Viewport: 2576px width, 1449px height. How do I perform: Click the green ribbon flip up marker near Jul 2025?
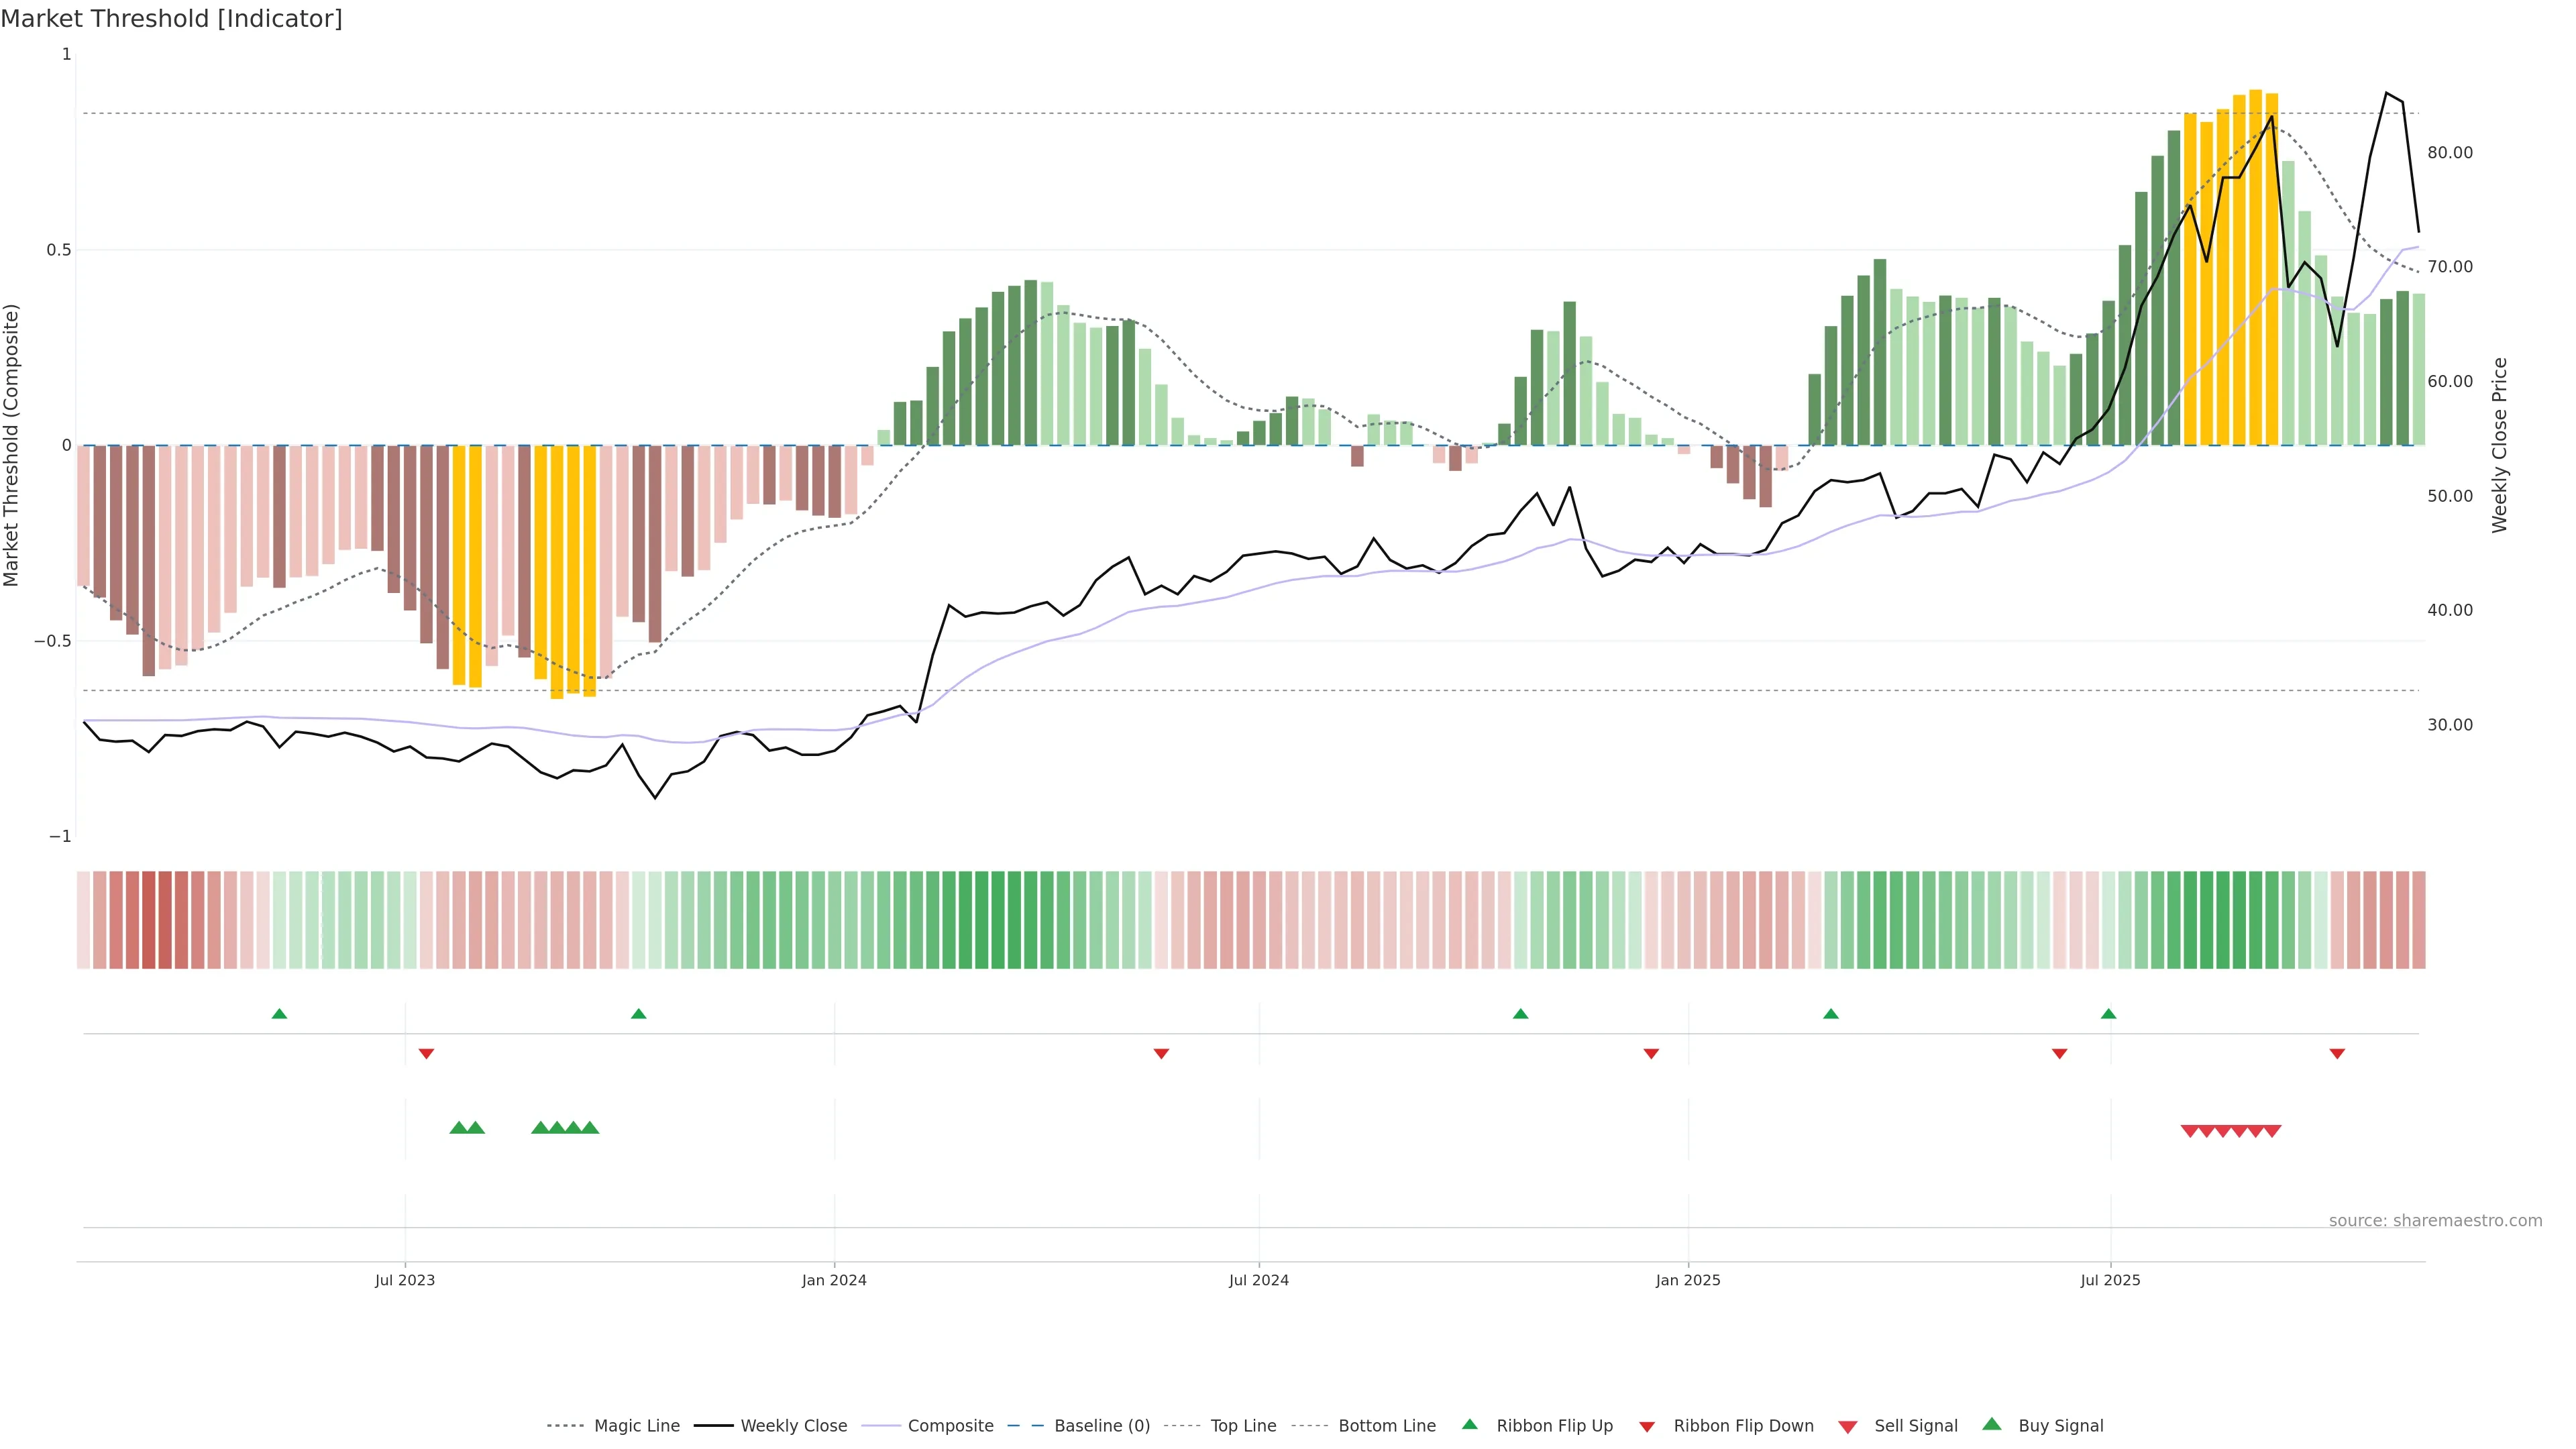(x=2108, y=1014)
